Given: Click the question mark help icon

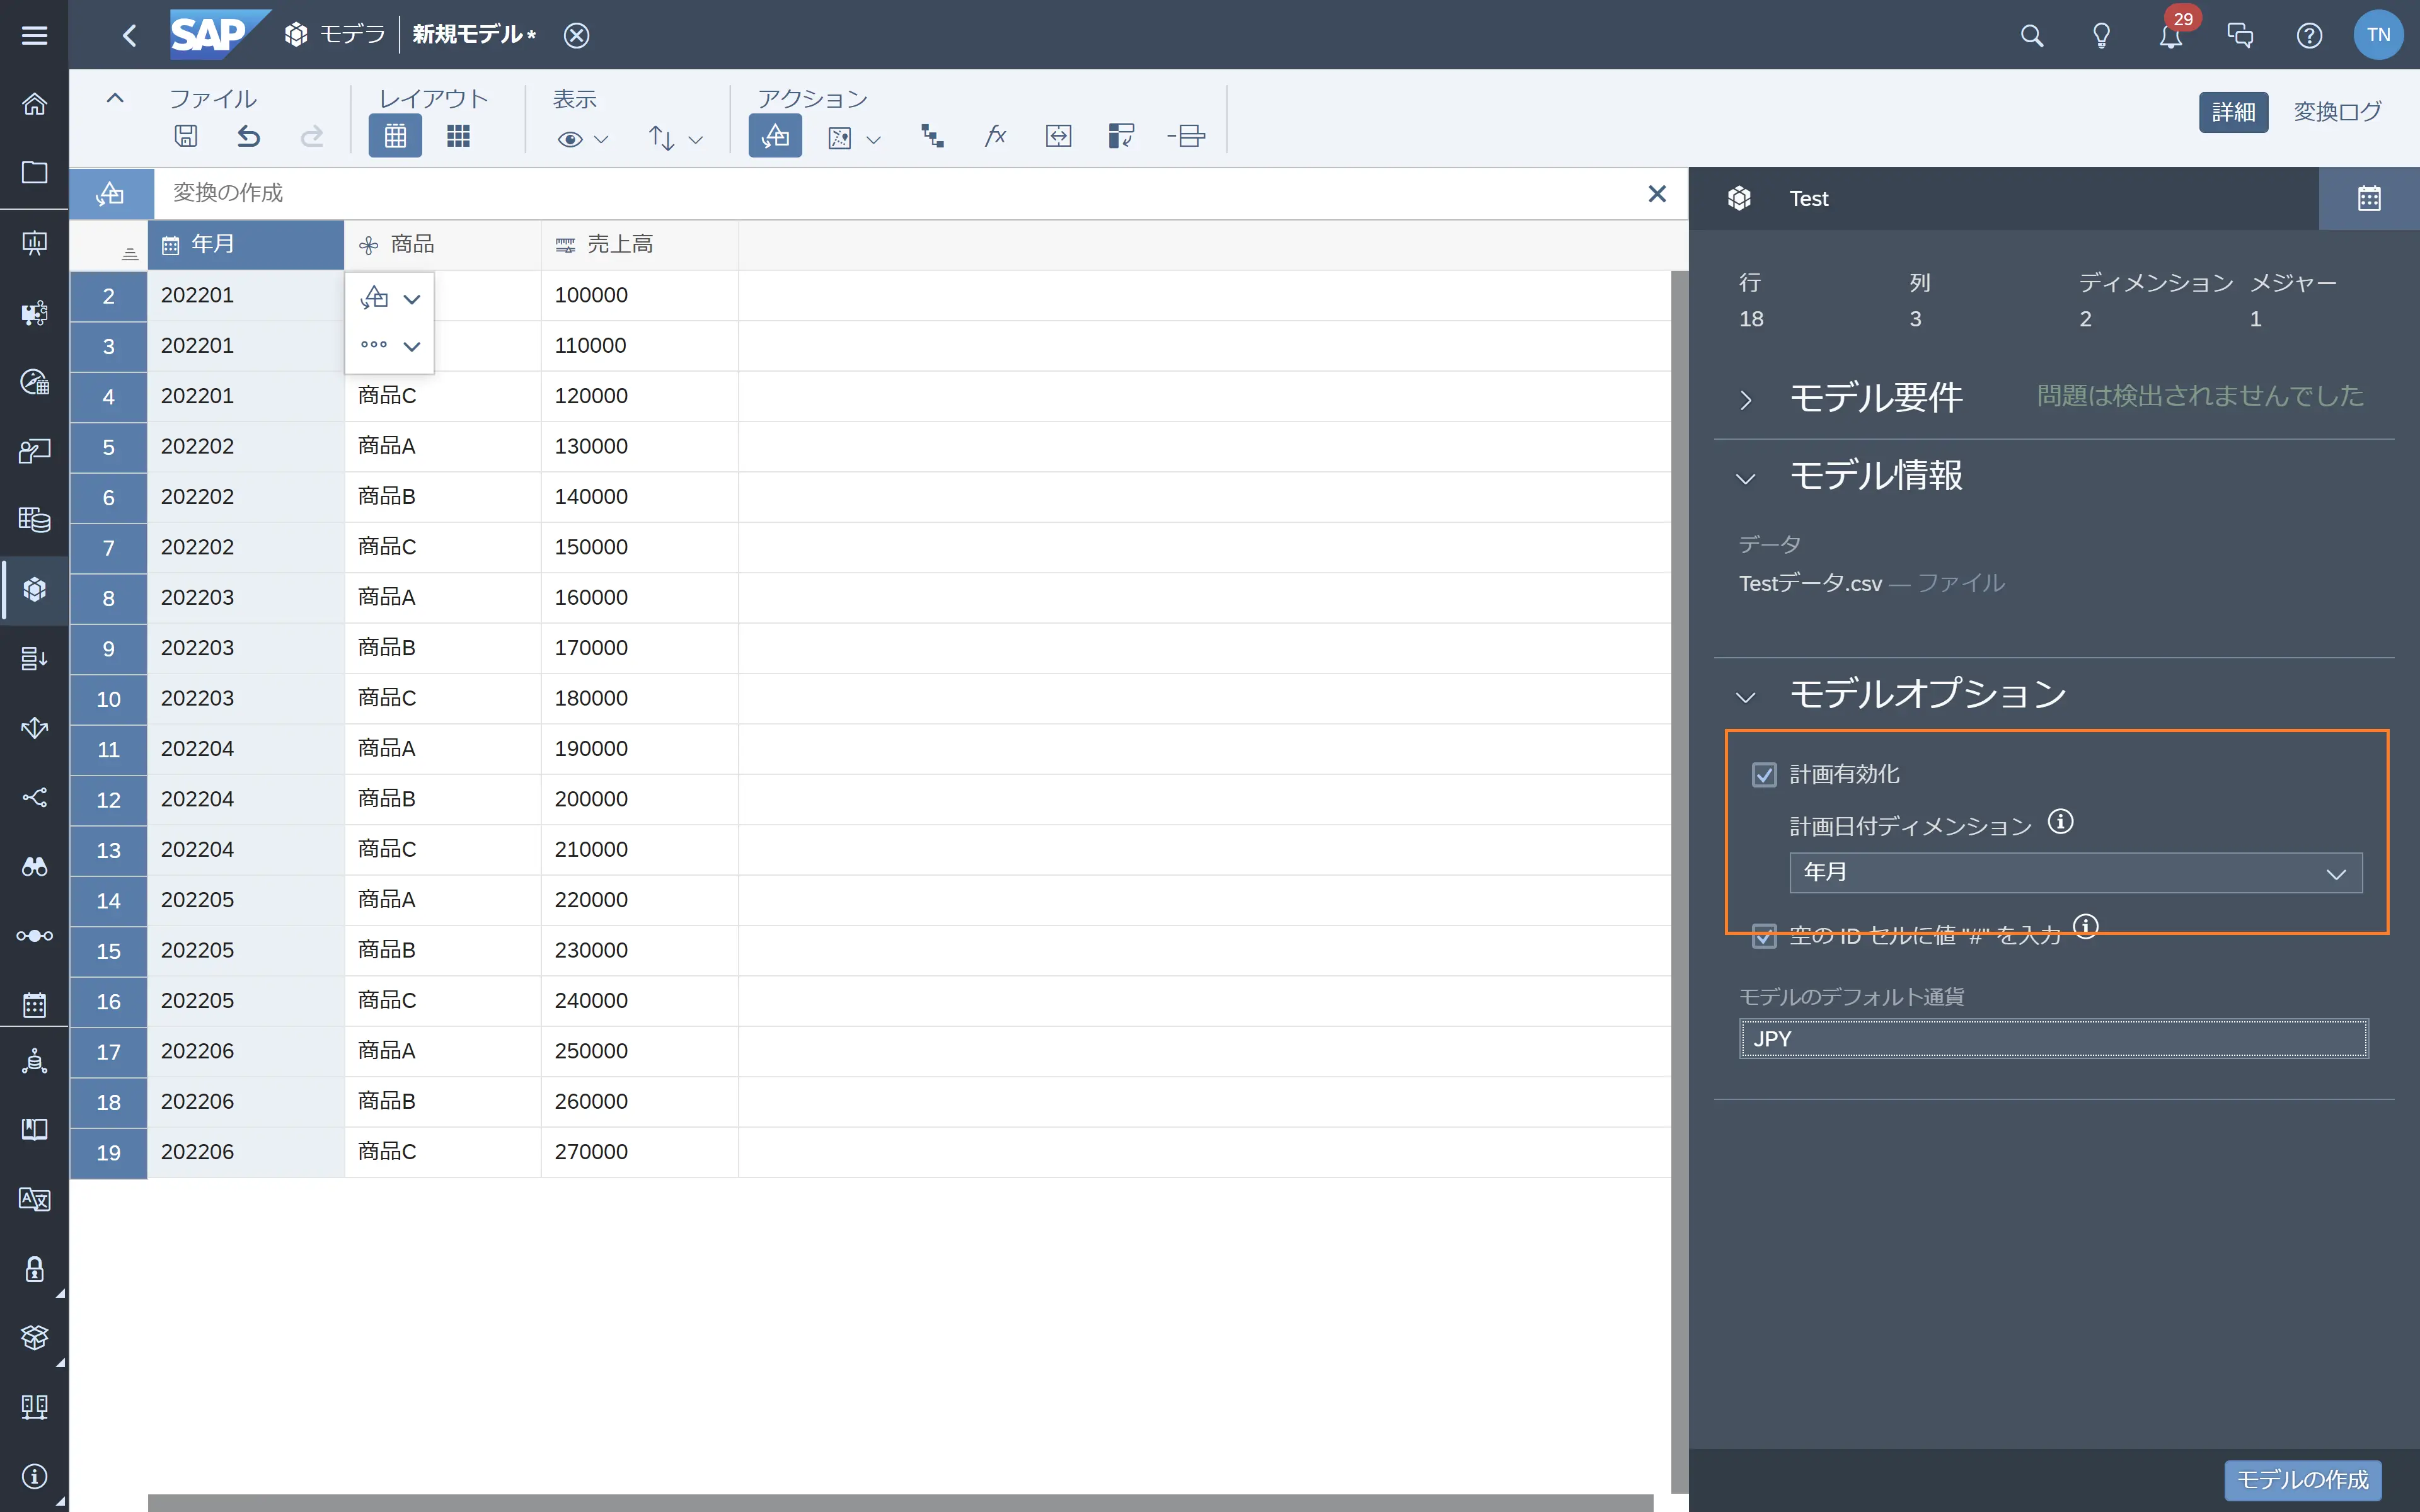Looking at the screenshot, I should point(2309,36).
